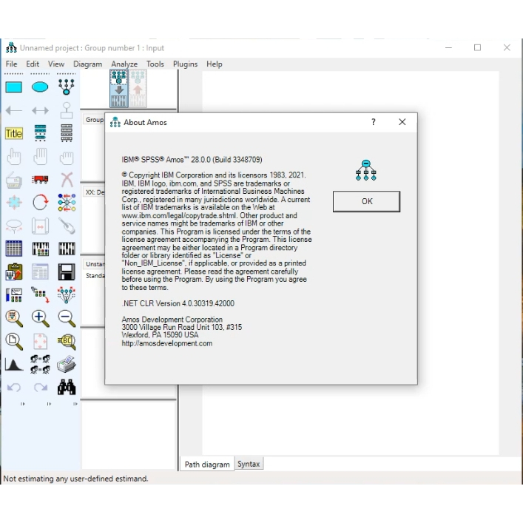Open the object properties icon
This screenshot has height=523, width=523.
click(13, 295)
